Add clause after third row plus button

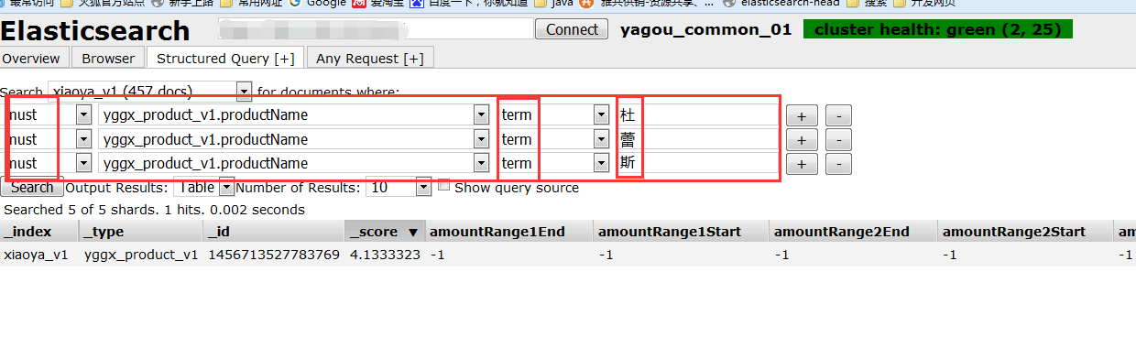[x=801, y=164]
